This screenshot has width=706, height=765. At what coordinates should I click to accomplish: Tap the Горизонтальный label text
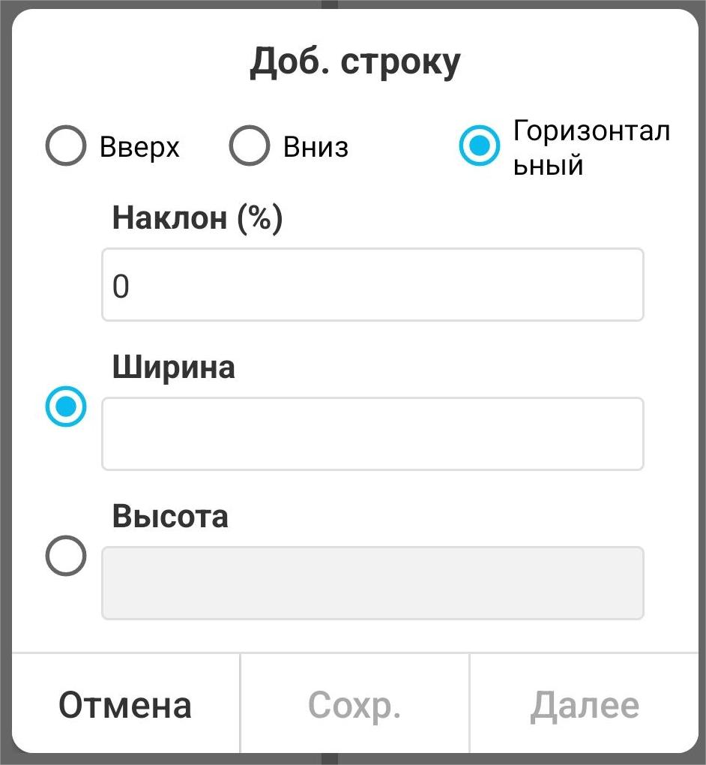point(591,147)
